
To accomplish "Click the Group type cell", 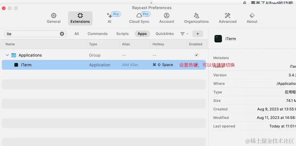I will (x=95, y=55).
